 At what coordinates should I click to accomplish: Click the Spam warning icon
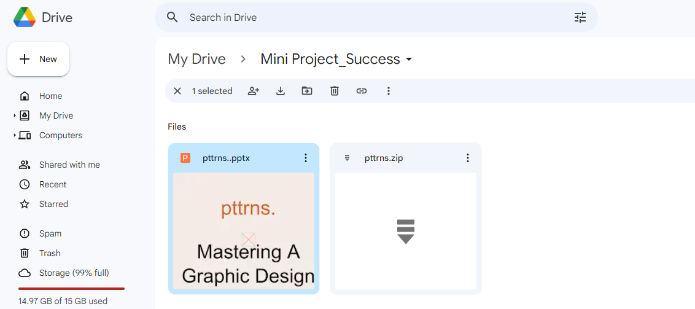click(x=25, y=233)
